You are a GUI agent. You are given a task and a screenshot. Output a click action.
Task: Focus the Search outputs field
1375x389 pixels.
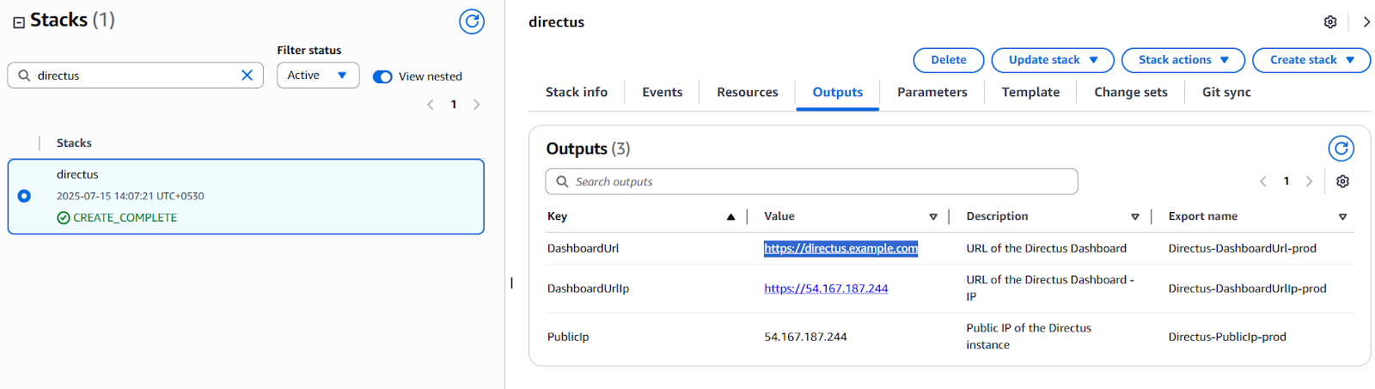pos(811,182)
